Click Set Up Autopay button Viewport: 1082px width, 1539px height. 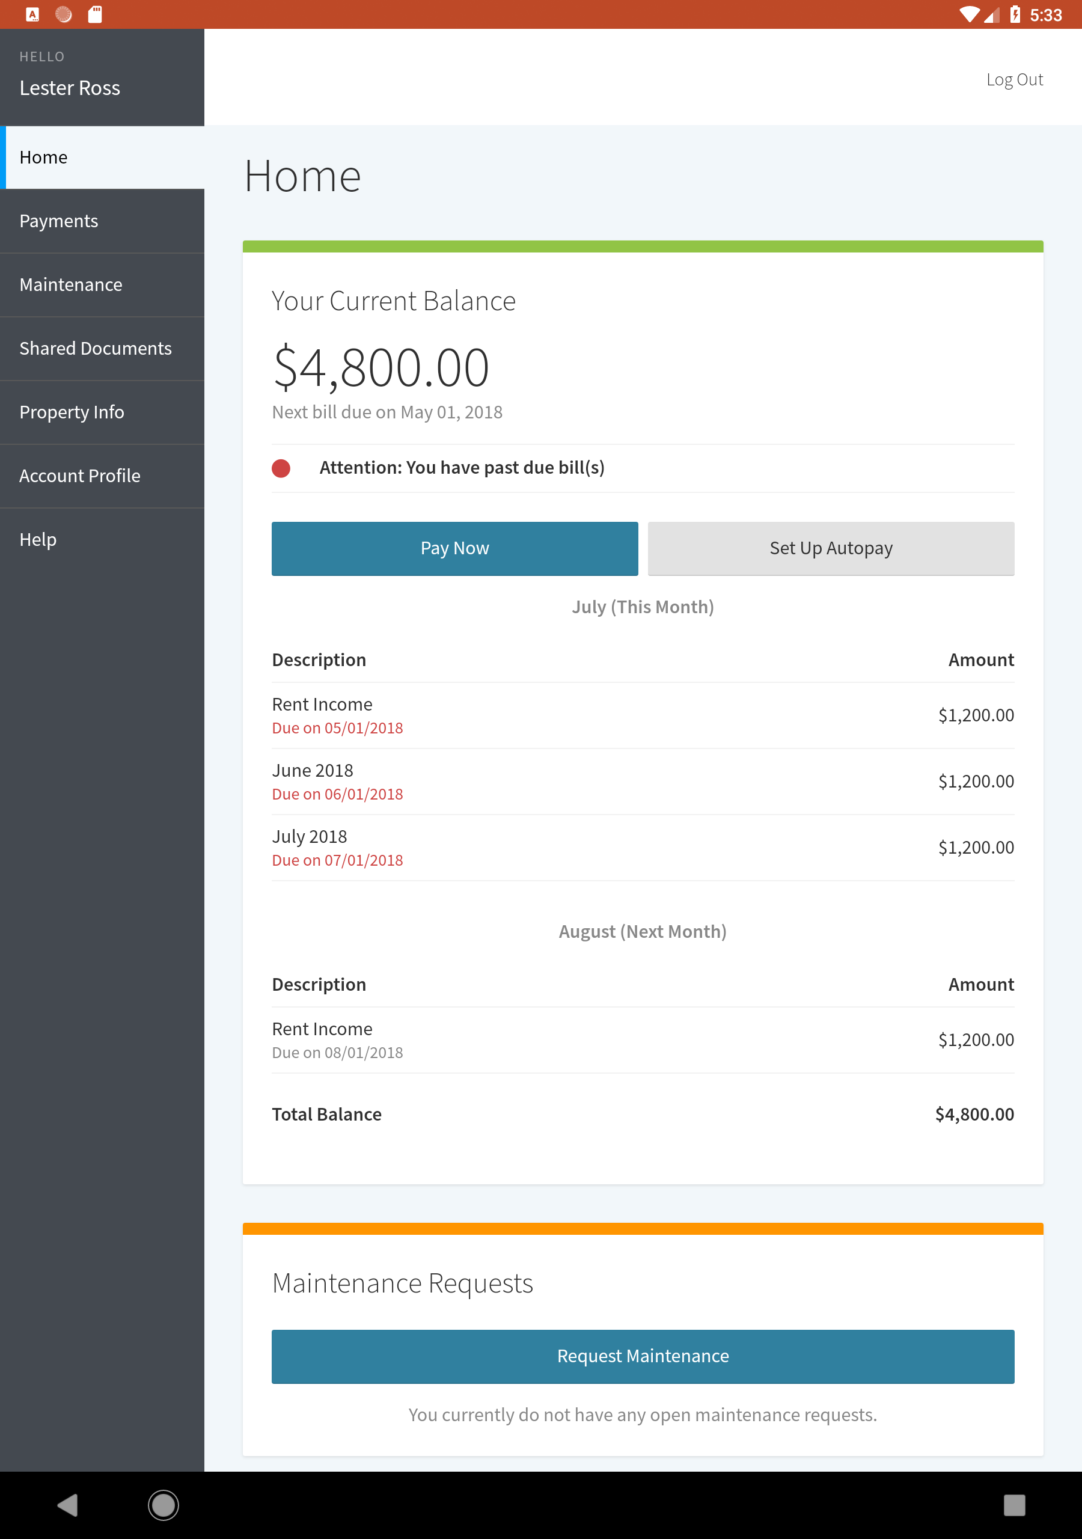tap(831, 548)
